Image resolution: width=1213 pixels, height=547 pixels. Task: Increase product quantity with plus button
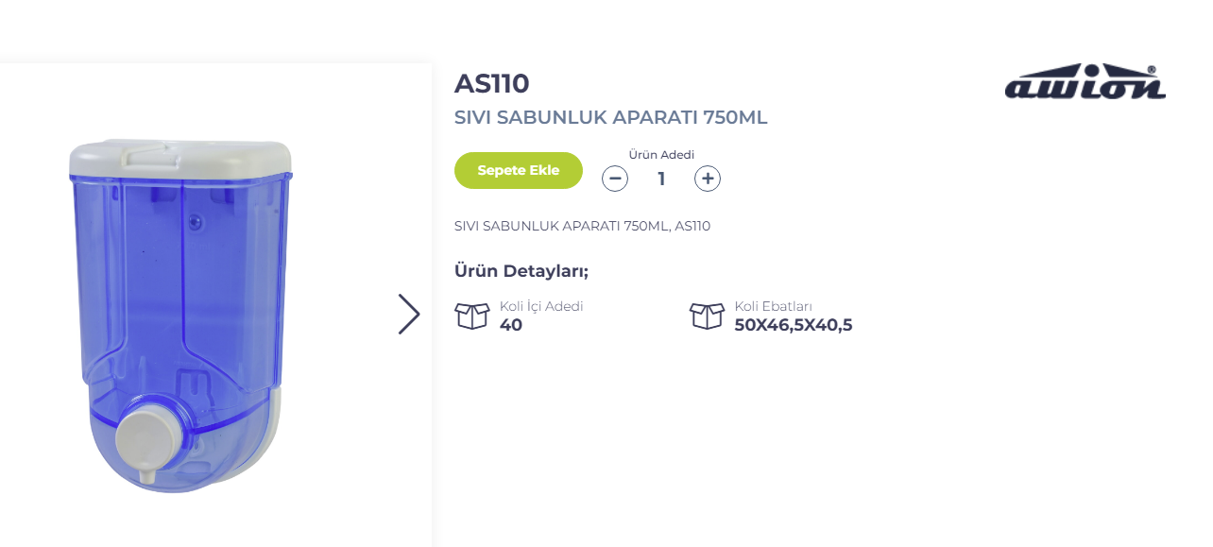pyautogui.click(x=708, y=179)
